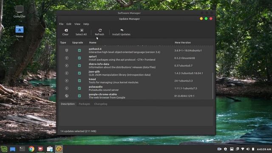Click the red screen recorder taskbar icon
The height and width of the screenshot is (153, 272).
tap(40, 149)
